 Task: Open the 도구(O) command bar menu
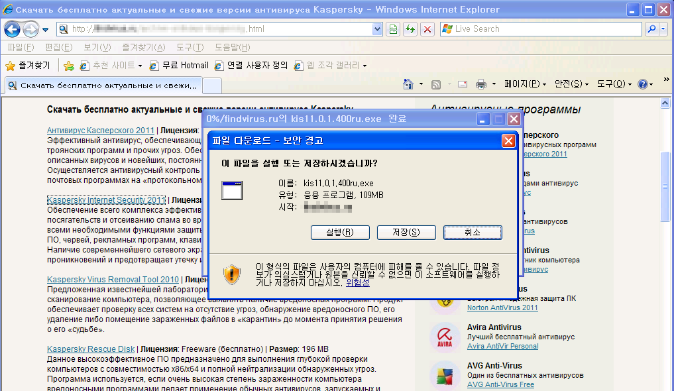pyautogui.click(x=614, y=84)
